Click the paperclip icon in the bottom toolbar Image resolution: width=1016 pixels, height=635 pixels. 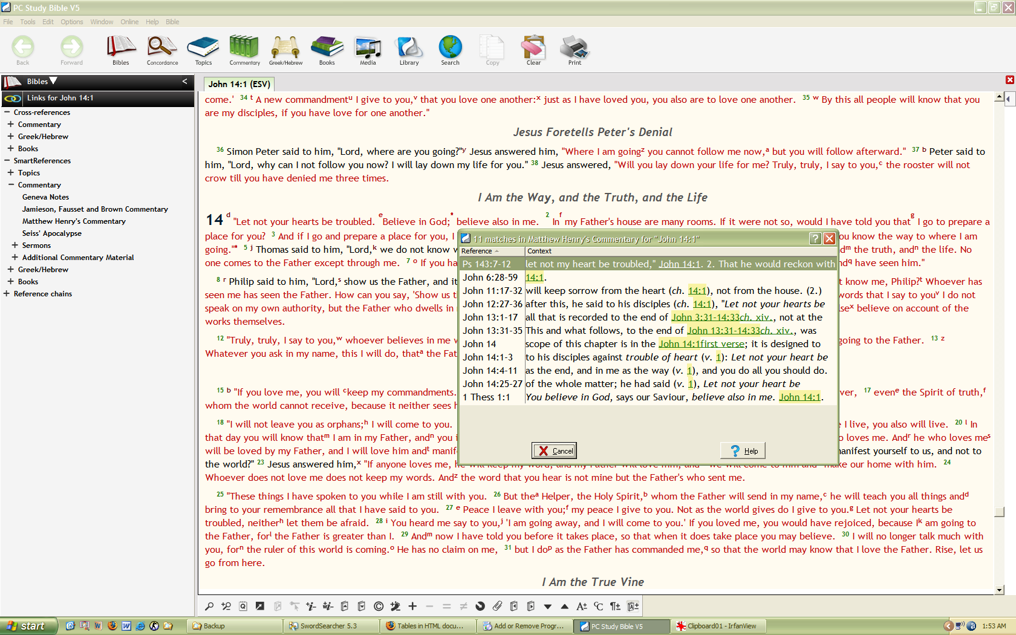pyautogui.click(x=497, y=606)
